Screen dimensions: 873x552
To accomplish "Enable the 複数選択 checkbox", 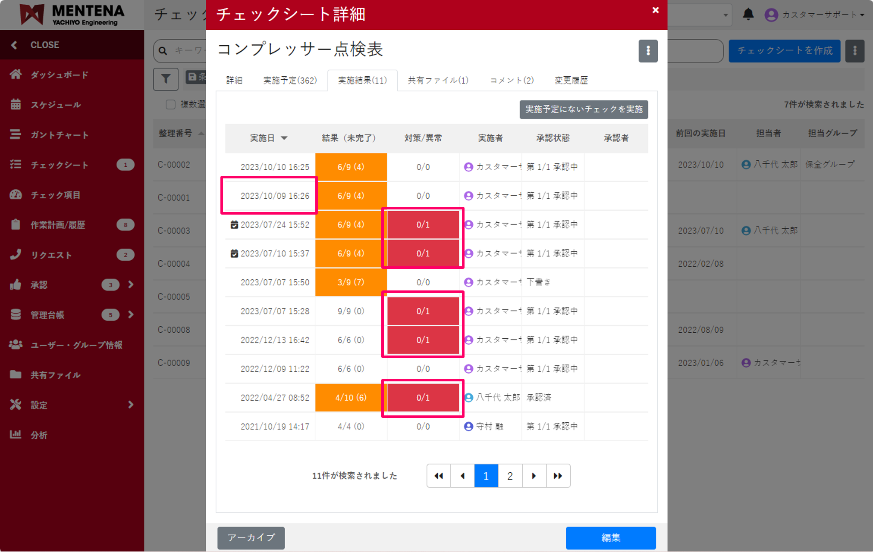I will tap(170, 104).
